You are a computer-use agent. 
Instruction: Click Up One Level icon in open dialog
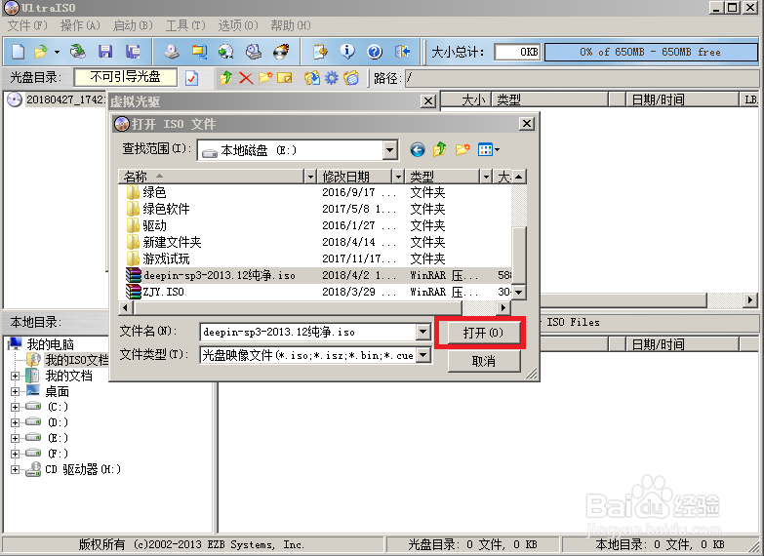coord(439,149)
